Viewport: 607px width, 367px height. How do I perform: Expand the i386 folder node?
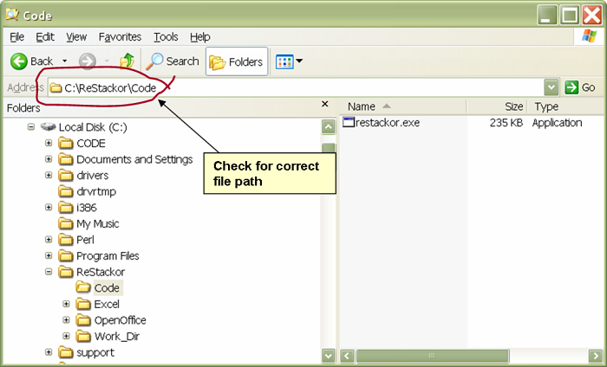coord(49,208)
